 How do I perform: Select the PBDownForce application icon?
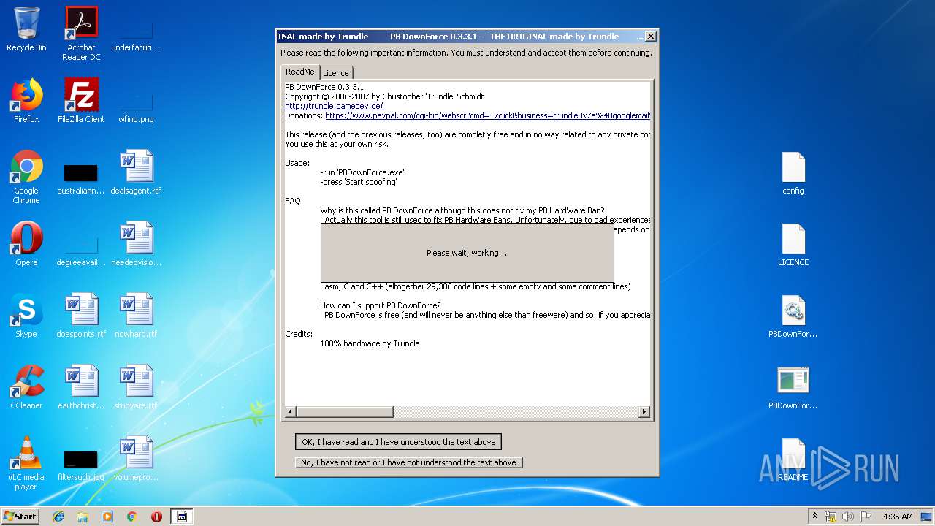click(x=793, y=387)
